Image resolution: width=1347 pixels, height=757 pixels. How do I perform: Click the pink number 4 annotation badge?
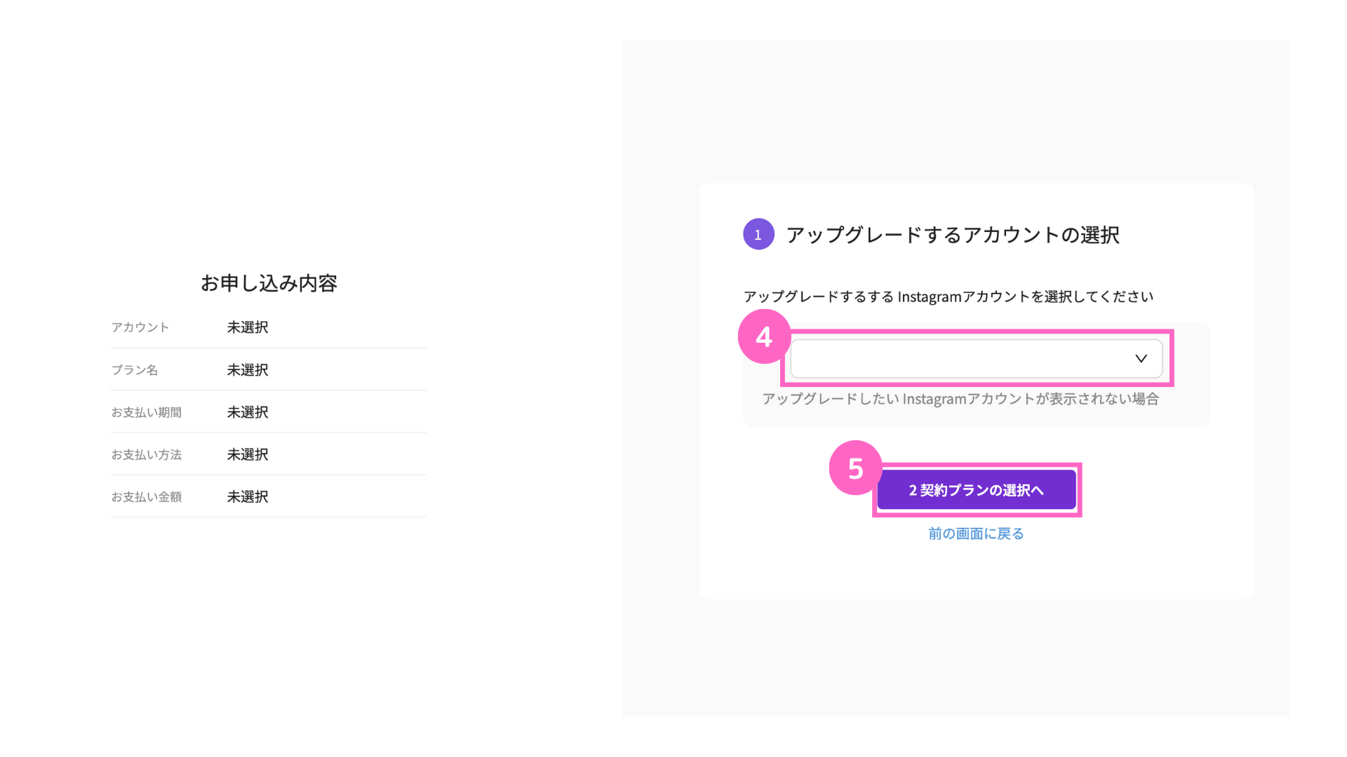tap(764, 337)
